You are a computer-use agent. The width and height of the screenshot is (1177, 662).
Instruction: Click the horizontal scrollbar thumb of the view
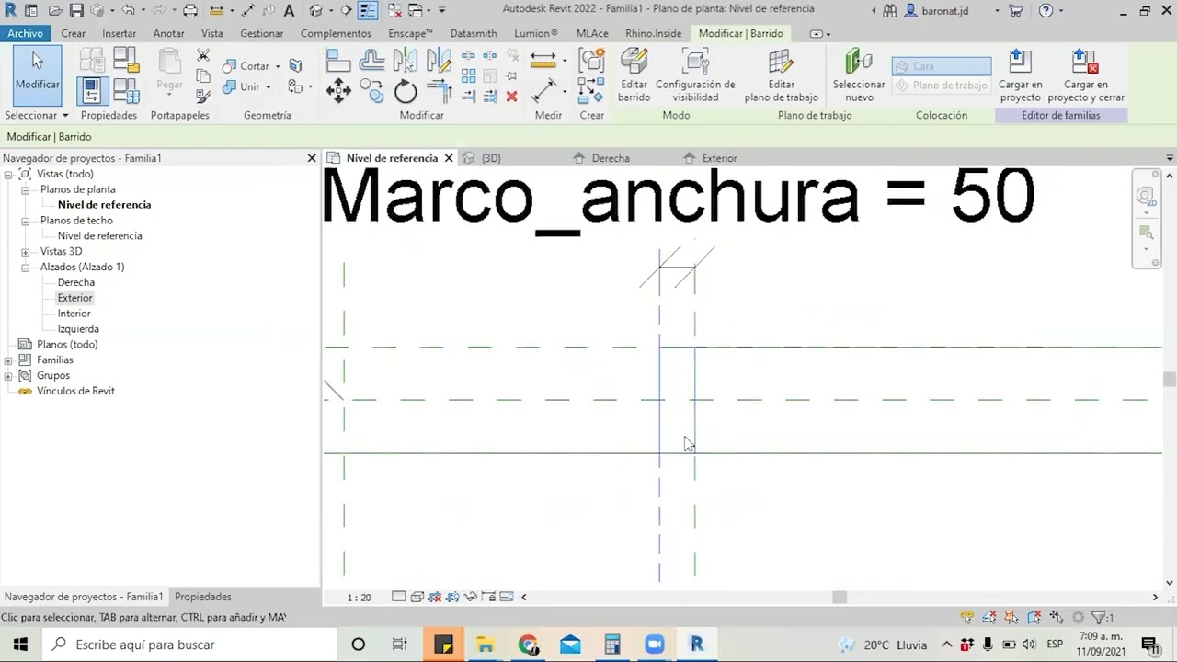(840, 597)
